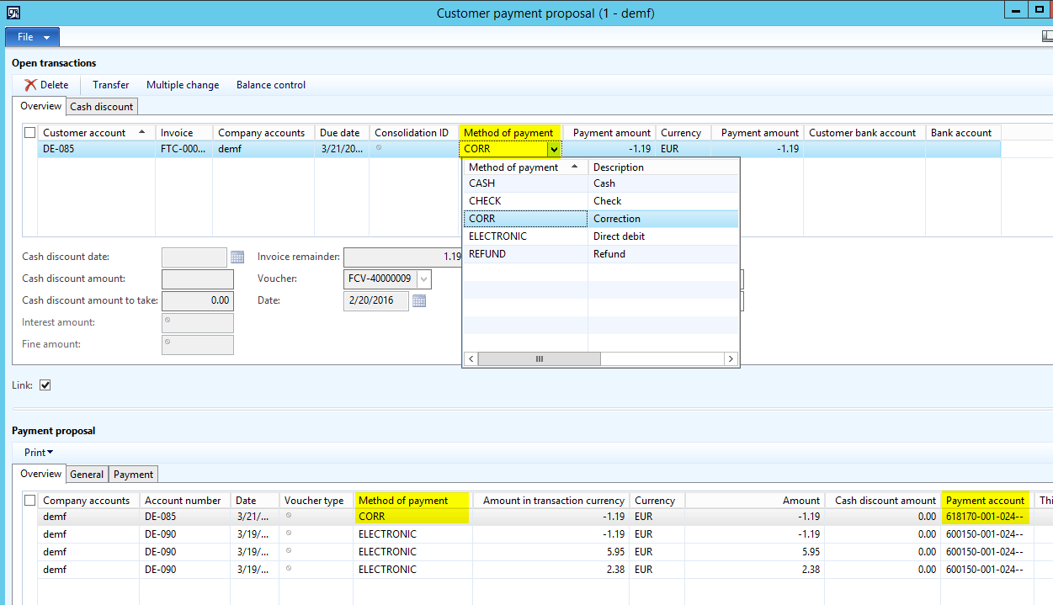
Task: Switch to the General tab in Payment proposal
Action: 87,475
